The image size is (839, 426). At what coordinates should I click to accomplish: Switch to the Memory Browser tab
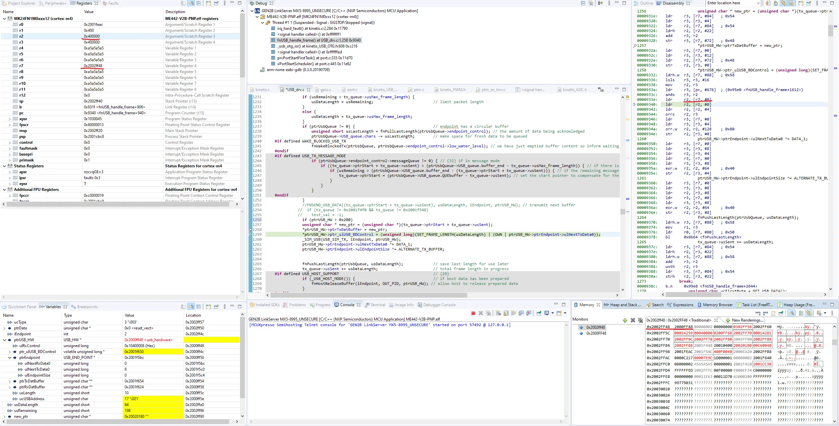tap(718, 305)
